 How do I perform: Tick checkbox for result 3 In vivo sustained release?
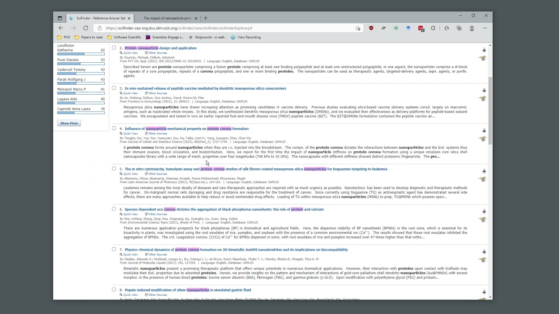114,88
